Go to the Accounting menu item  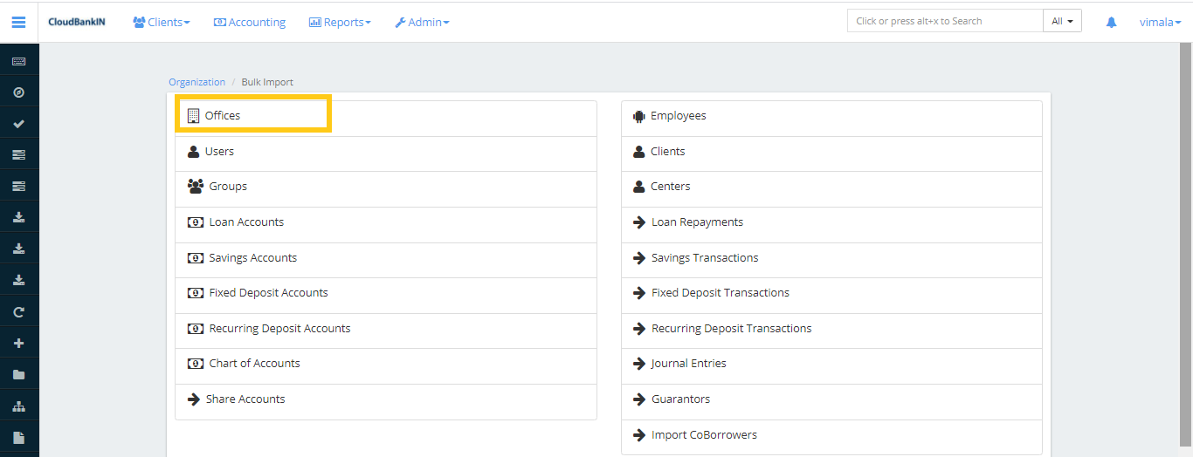(x=250, y=22)
